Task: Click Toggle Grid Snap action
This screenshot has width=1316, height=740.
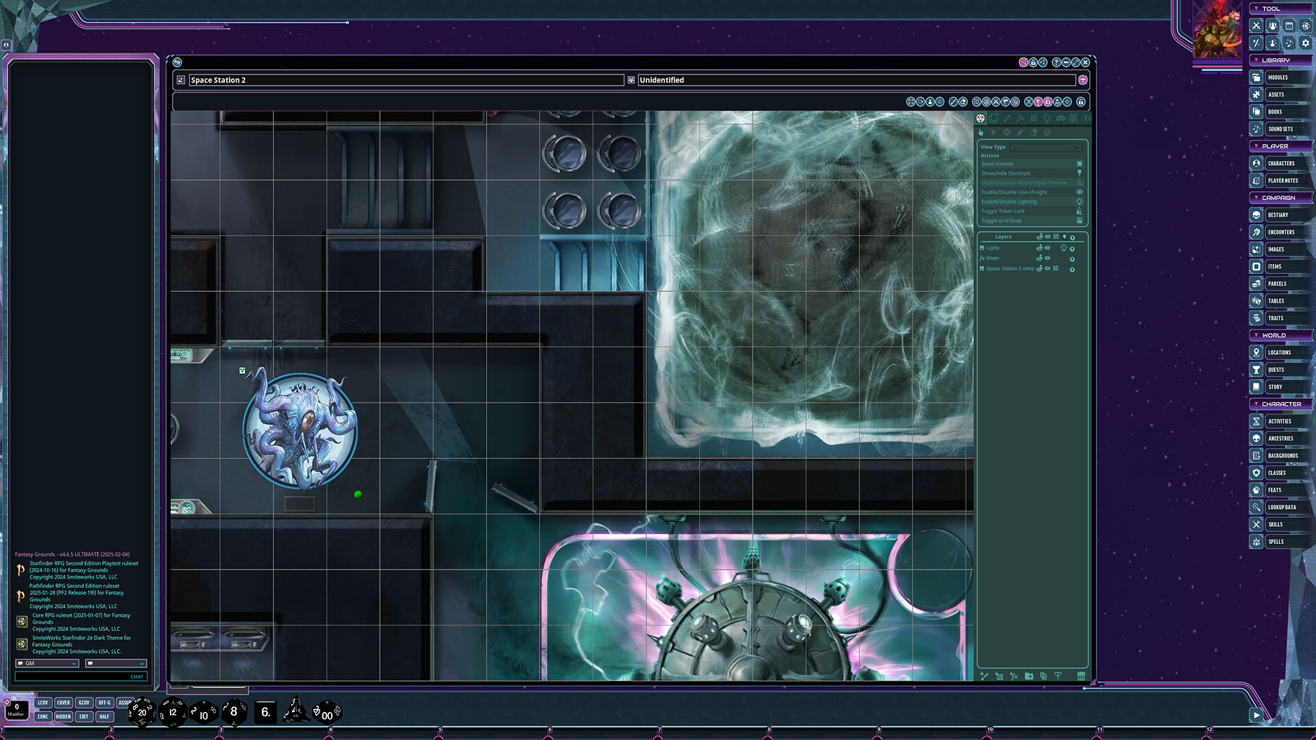Action: (1001, 221)
